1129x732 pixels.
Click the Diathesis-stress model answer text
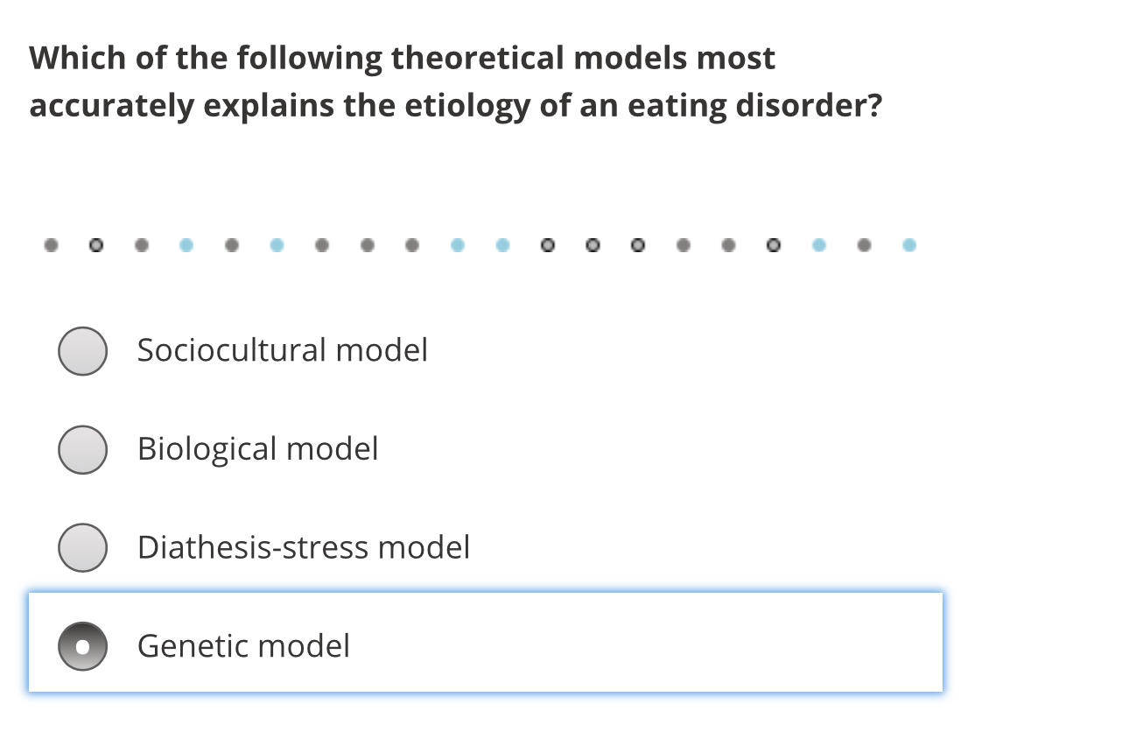[303, 548]
